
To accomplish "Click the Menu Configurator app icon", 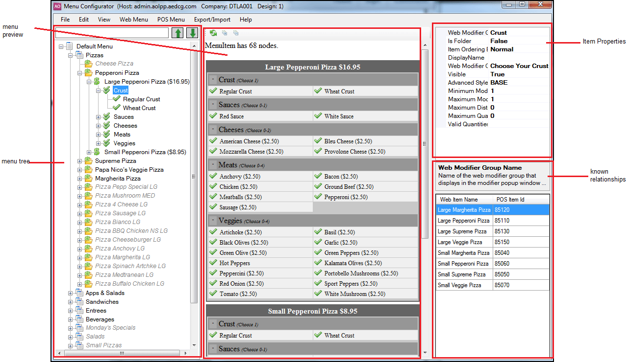I will [x=57, y=6].
